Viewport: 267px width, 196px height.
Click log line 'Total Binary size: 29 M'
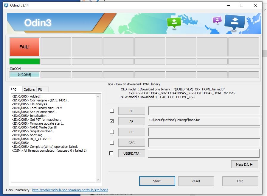click(37, 108)
